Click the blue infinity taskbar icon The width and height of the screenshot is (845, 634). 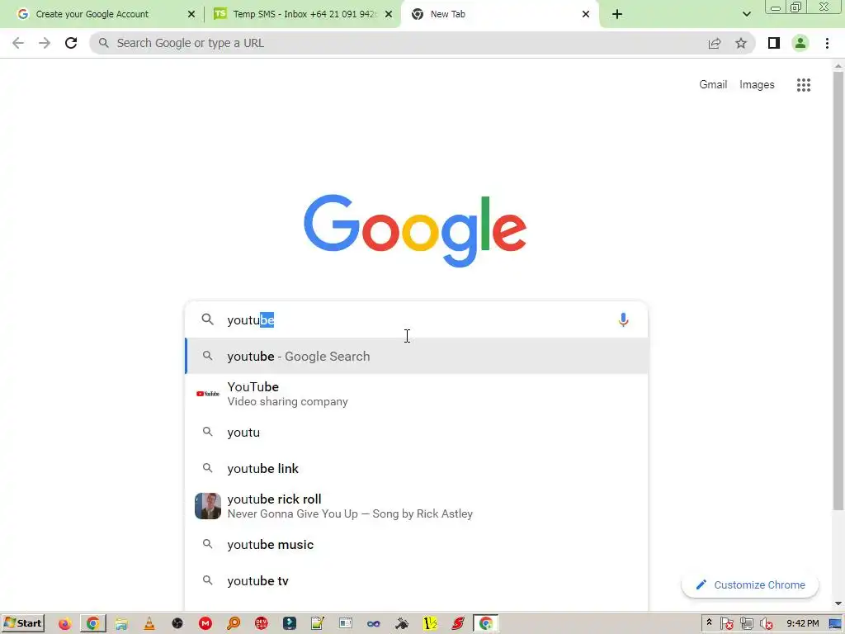[x=374, y=624]
